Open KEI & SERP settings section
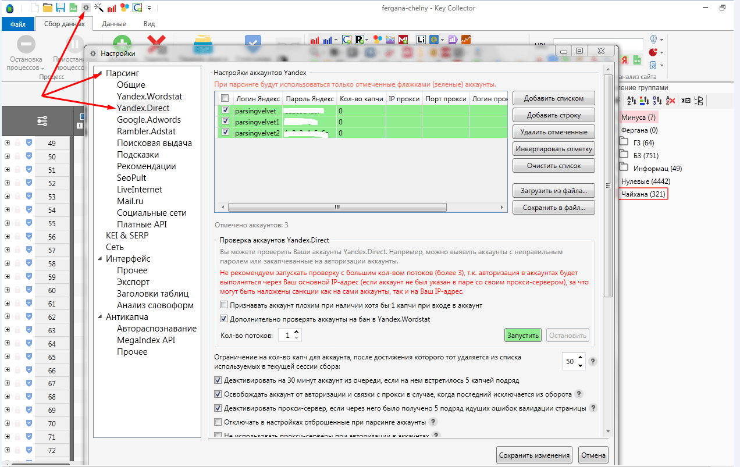Image resolution: width=740 pixels, height=467 pixels. pyautogui.click(x=127, y=236)
